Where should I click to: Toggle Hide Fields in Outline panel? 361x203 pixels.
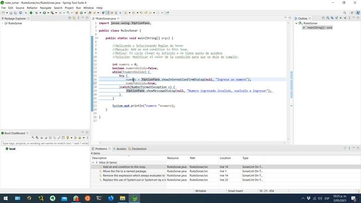[332, 18]
